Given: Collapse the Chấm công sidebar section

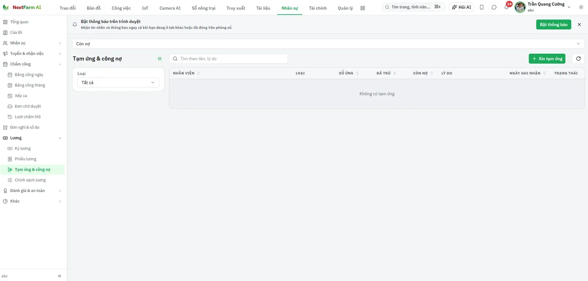Looking at the screenshot, I should (x=32, y=64).
